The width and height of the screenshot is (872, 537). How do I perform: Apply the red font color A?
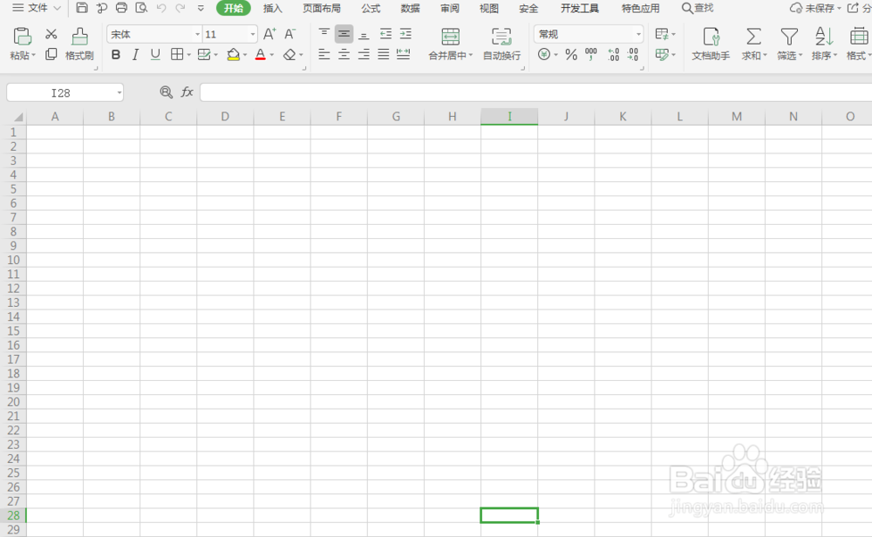click(260, 54)
